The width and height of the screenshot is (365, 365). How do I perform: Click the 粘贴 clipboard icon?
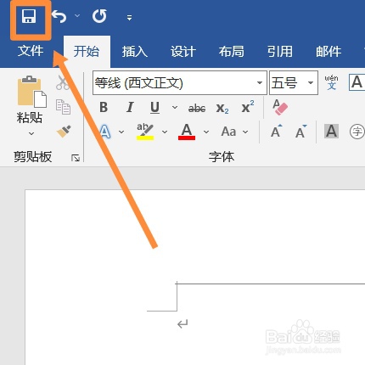click(x=31, y=92)
